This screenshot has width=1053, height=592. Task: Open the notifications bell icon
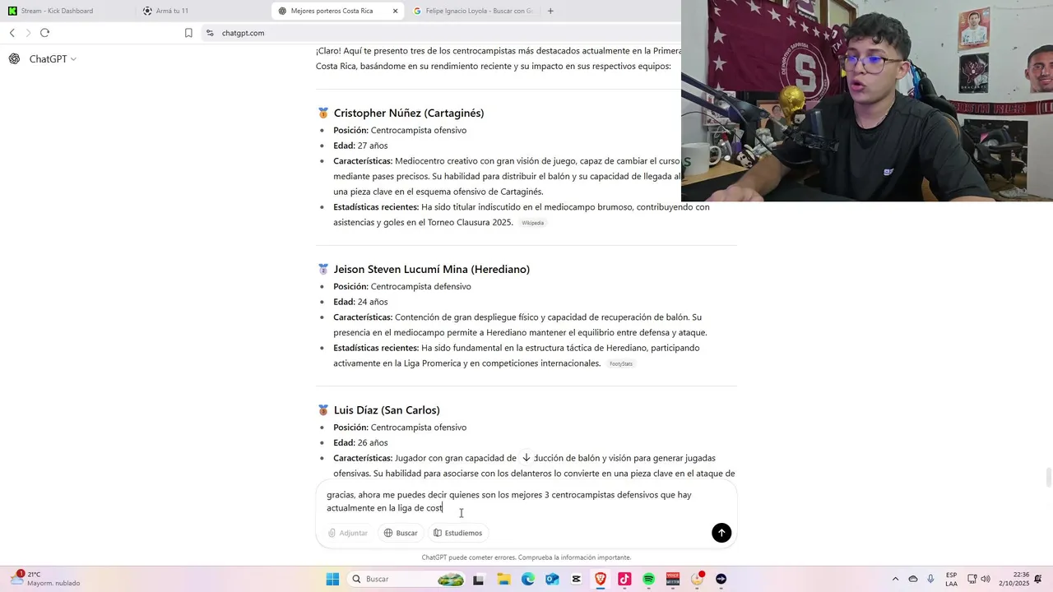[1040, 579]
